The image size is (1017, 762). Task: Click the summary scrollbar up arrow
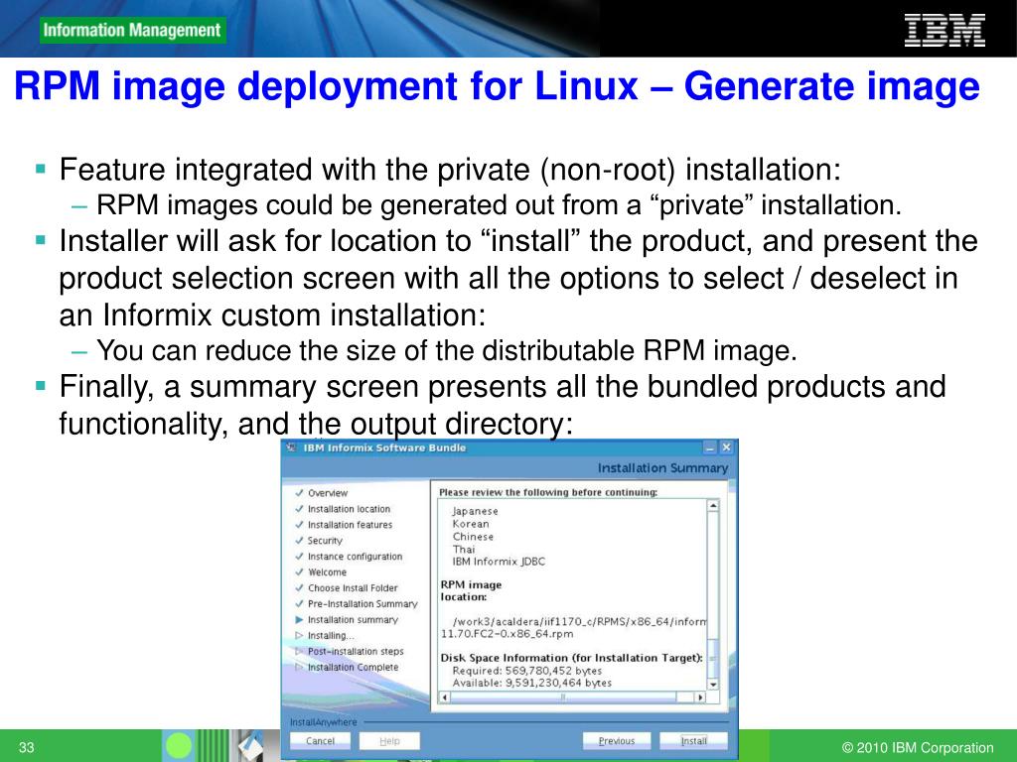point(713,506)
